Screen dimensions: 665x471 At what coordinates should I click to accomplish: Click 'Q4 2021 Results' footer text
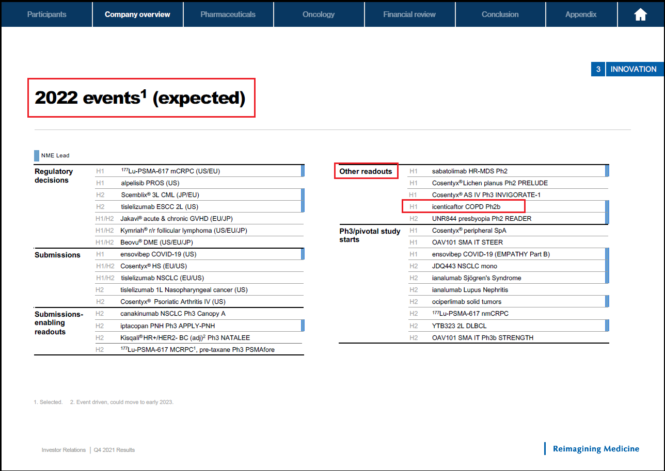[114, 450]
